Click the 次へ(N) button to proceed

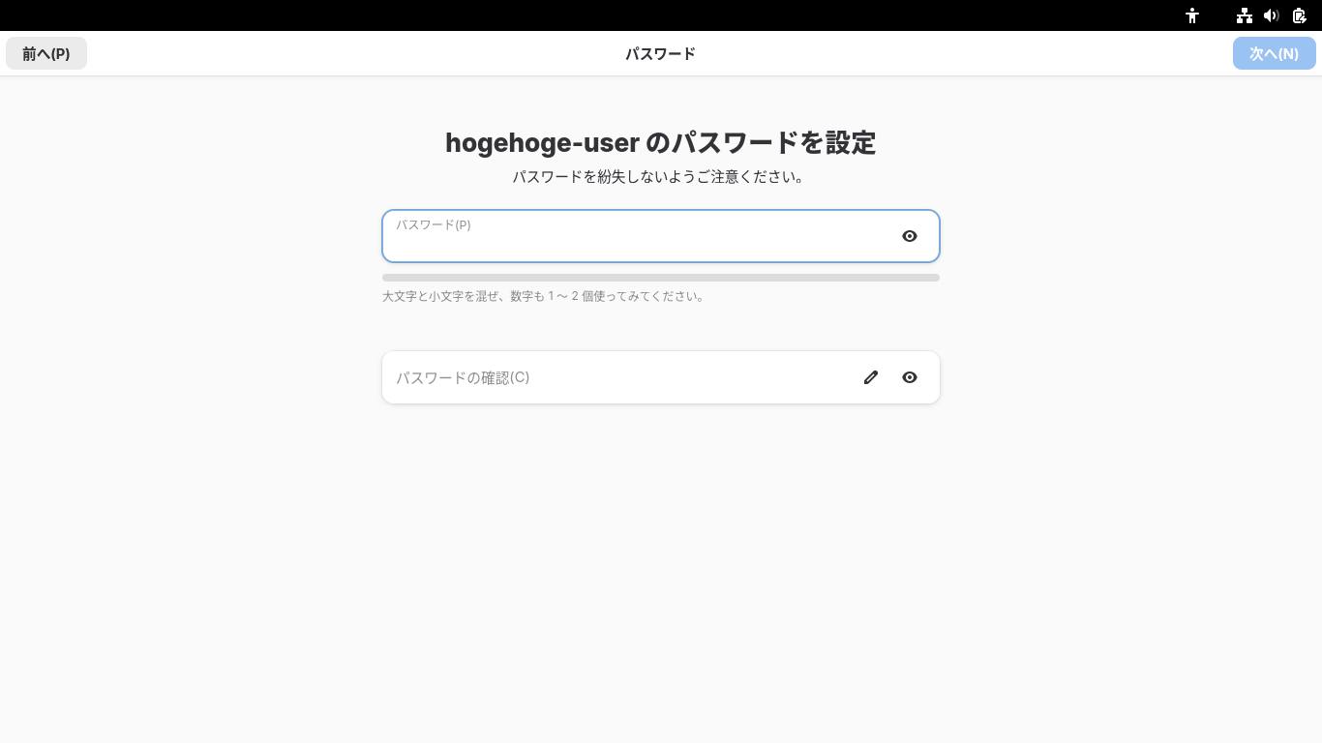(x=1275, y=53)
